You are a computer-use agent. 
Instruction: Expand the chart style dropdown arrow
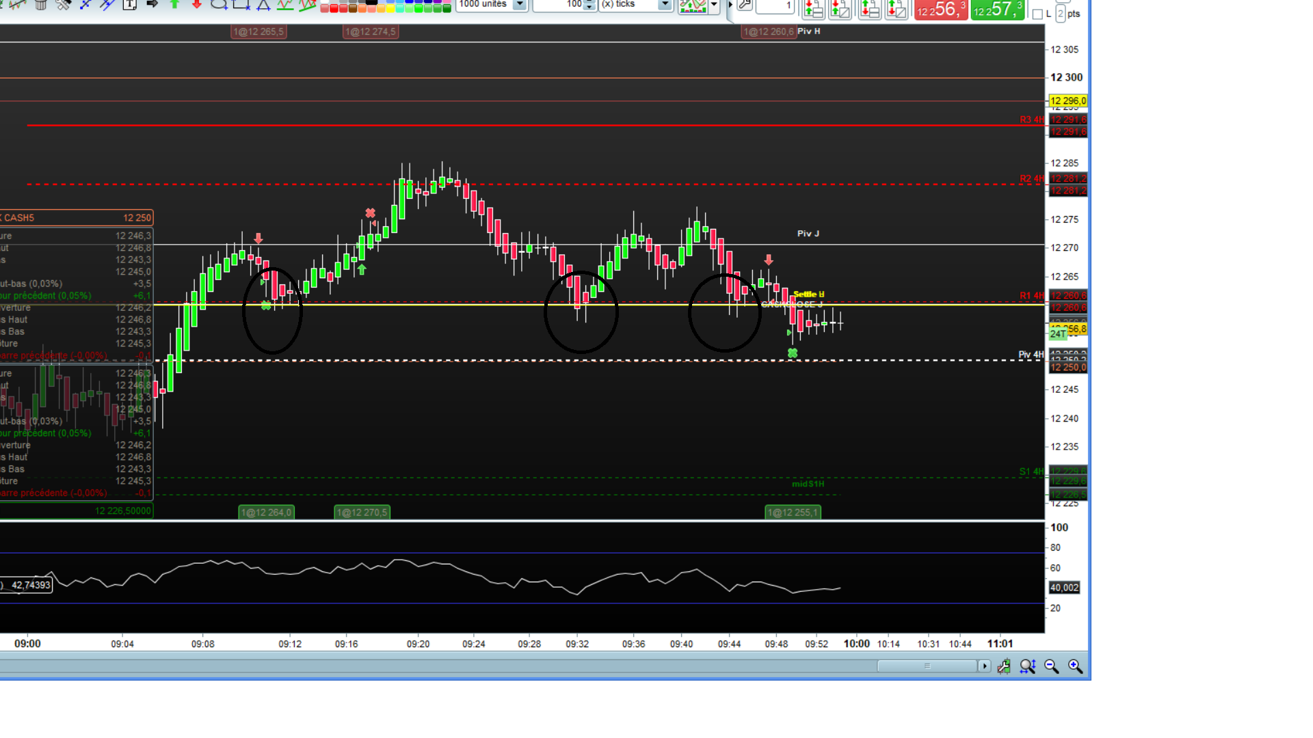pos(714,5)
